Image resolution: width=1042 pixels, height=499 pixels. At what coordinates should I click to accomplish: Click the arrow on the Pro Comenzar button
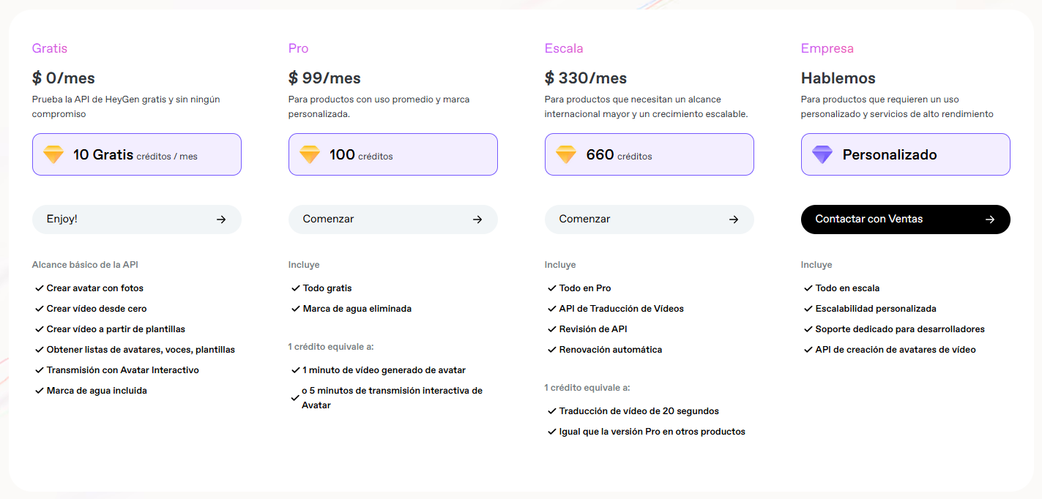(x=477, y=220)
